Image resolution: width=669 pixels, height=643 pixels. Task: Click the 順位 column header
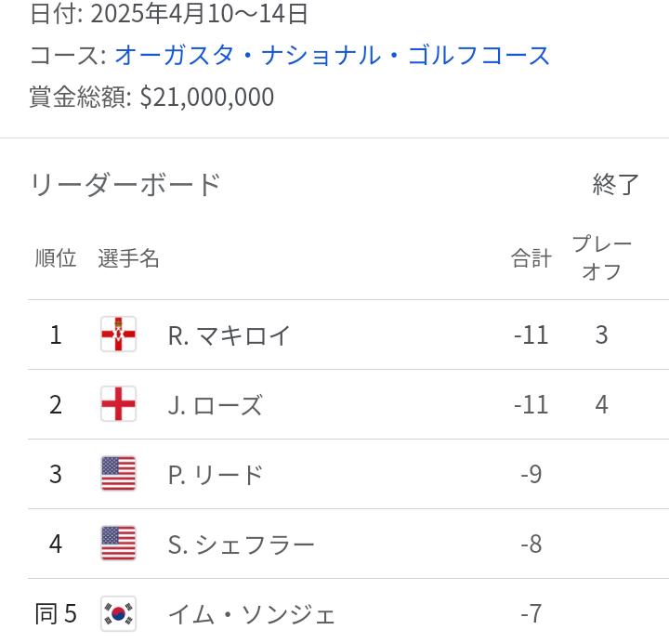(56, 258)
